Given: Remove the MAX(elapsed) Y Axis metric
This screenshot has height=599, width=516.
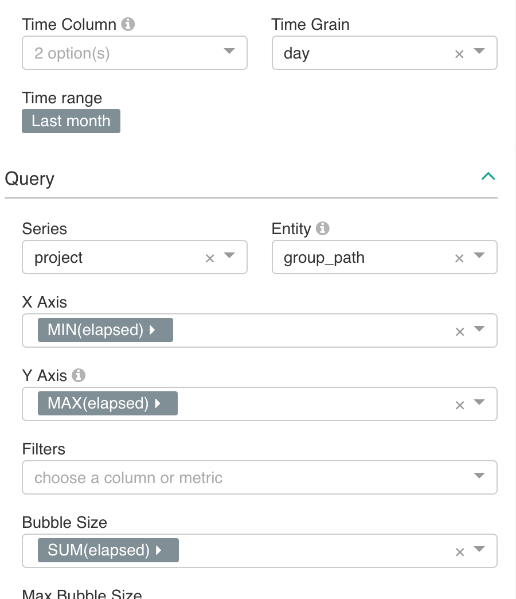Looking at the screenshot, I should tap(459, 404).
